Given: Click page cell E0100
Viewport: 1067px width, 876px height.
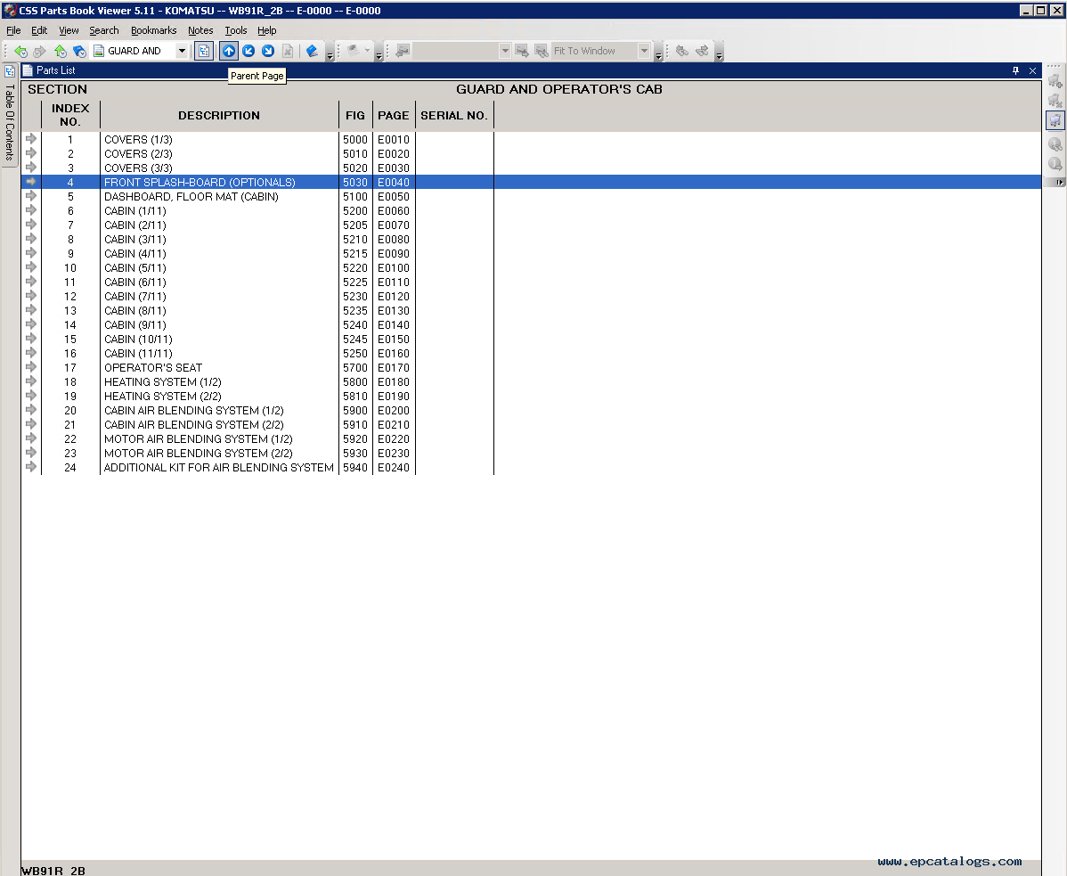Looking at the screenshot, I should pos(394,268).
